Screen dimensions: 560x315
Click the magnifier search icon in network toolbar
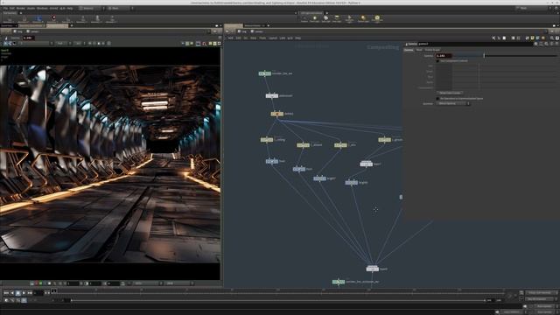point(552,38)
